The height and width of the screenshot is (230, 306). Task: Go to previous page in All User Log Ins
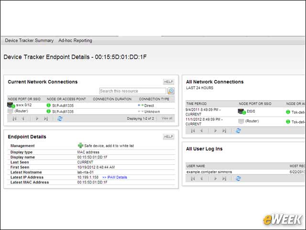pyautogui.click(x=201, y=178)
